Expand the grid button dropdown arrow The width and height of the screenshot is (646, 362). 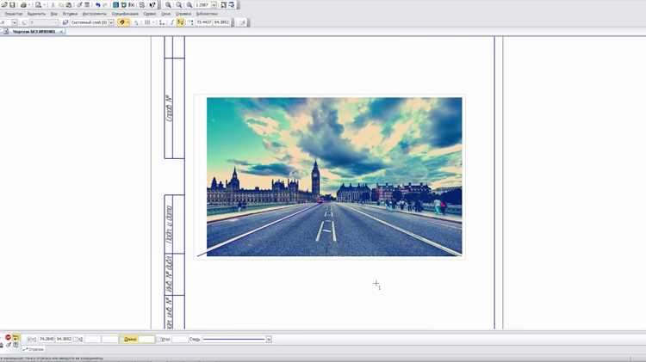tap(153, 22)
